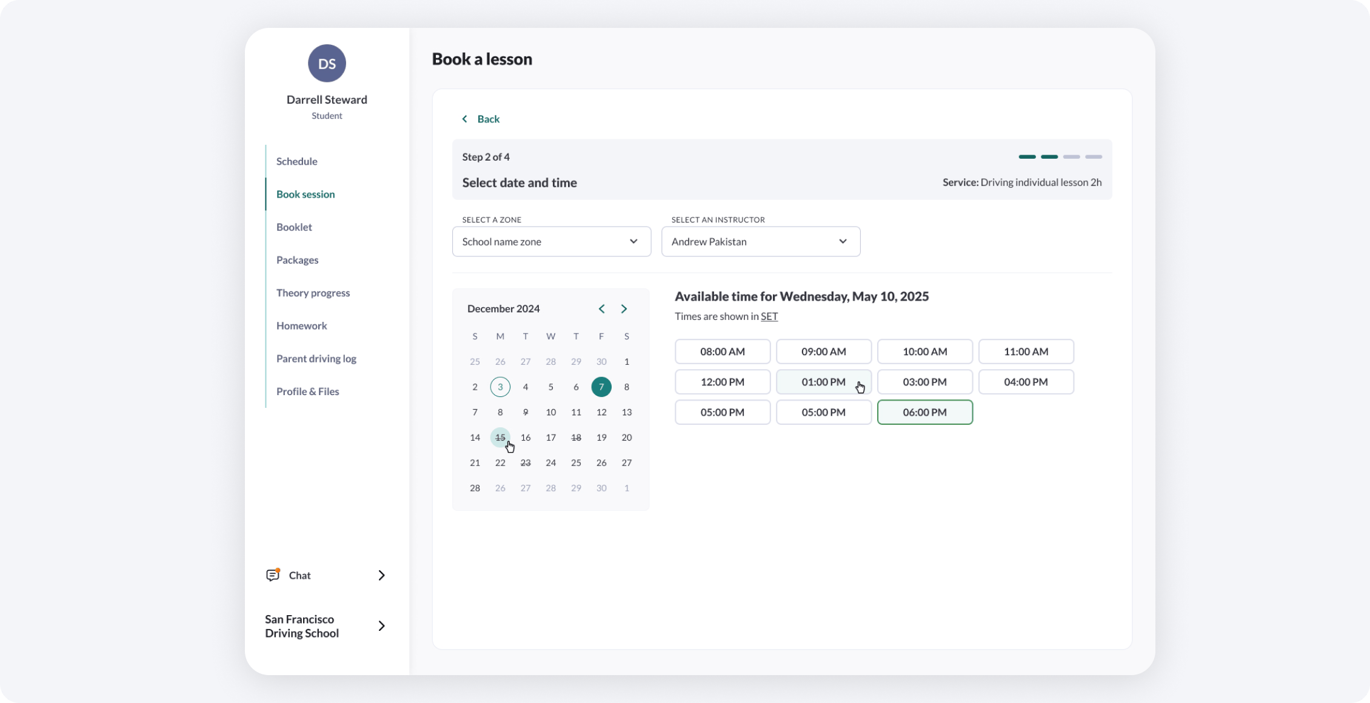
Task: Go to Packages in the sidebar
Action: click(297, 259)
